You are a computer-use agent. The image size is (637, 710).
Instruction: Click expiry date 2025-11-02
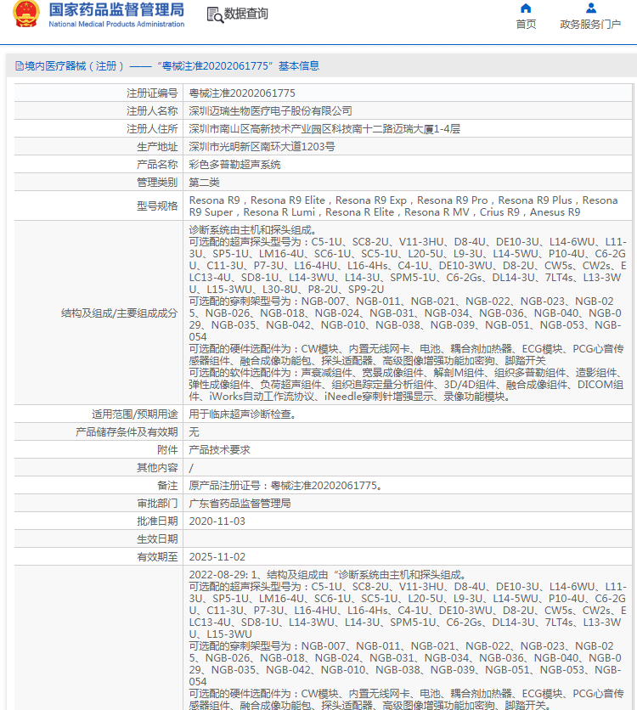click(217, 557)
